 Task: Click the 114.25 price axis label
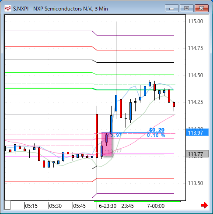click(x=196, y=102)
